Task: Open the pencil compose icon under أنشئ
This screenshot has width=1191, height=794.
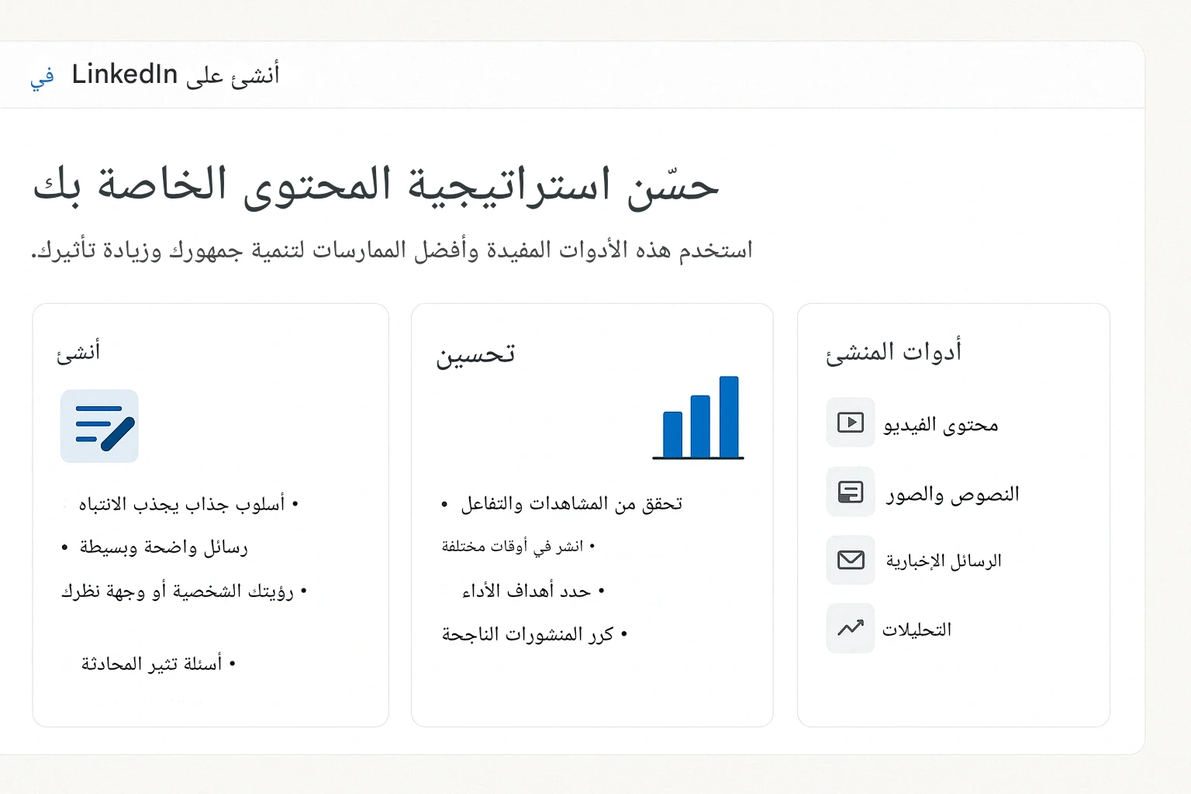Action: pyautogui.click(x=99, y=426)
